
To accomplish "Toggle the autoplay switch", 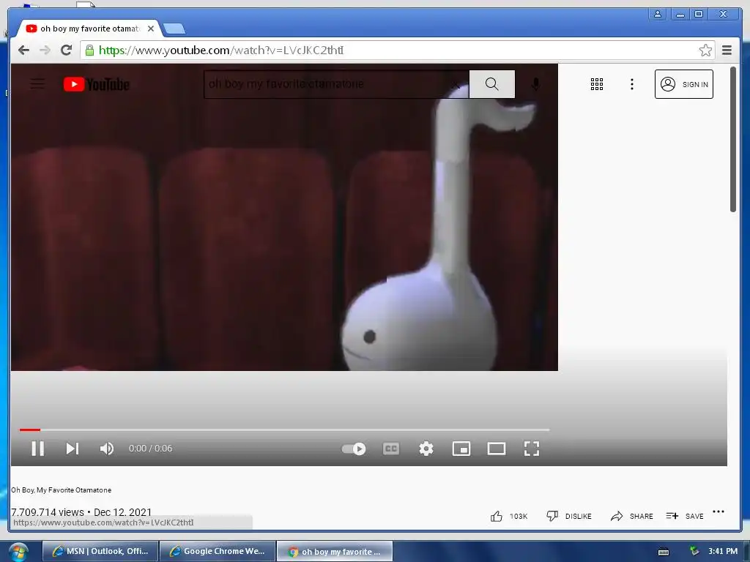I will click(x=354, y=449).
